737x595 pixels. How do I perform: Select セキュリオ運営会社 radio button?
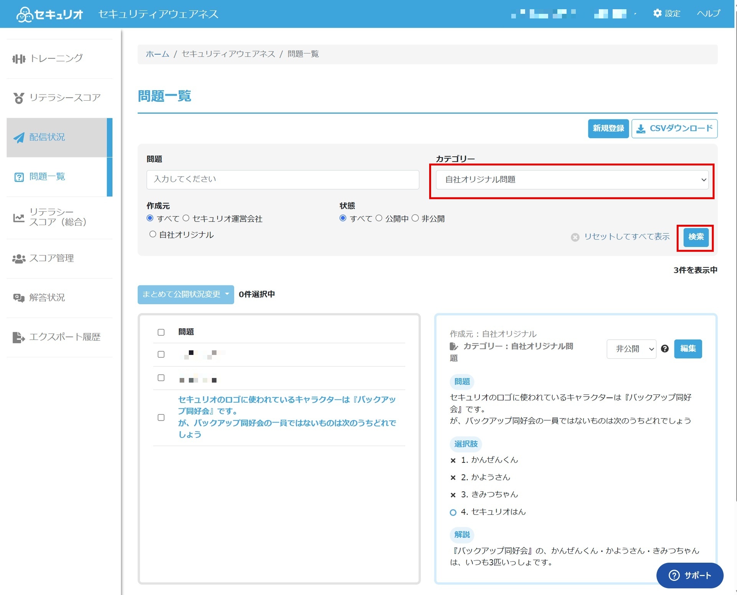click(x=186, y=218)
